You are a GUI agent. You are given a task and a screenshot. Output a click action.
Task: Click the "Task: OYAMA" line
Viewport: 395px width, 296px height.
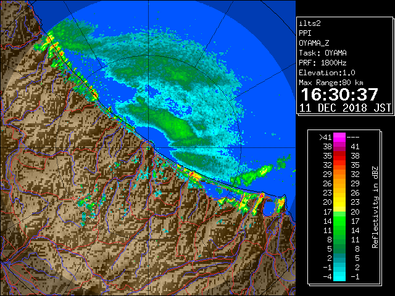coord(323,53)
